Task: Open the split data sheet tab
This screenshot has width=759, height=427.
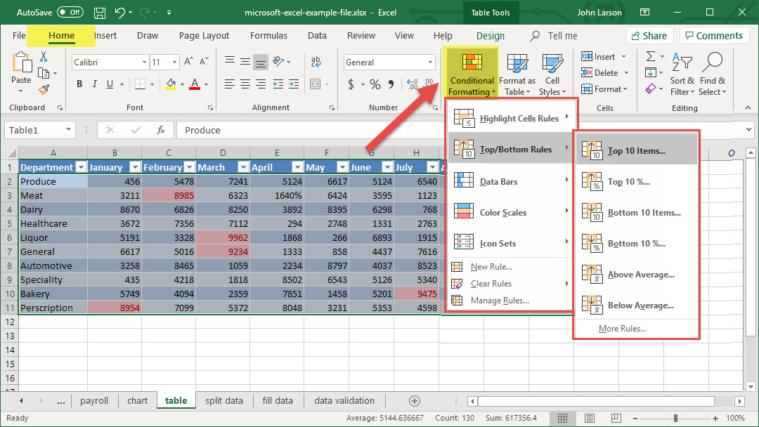Action: pyautogui.click(x=223, y=401)
